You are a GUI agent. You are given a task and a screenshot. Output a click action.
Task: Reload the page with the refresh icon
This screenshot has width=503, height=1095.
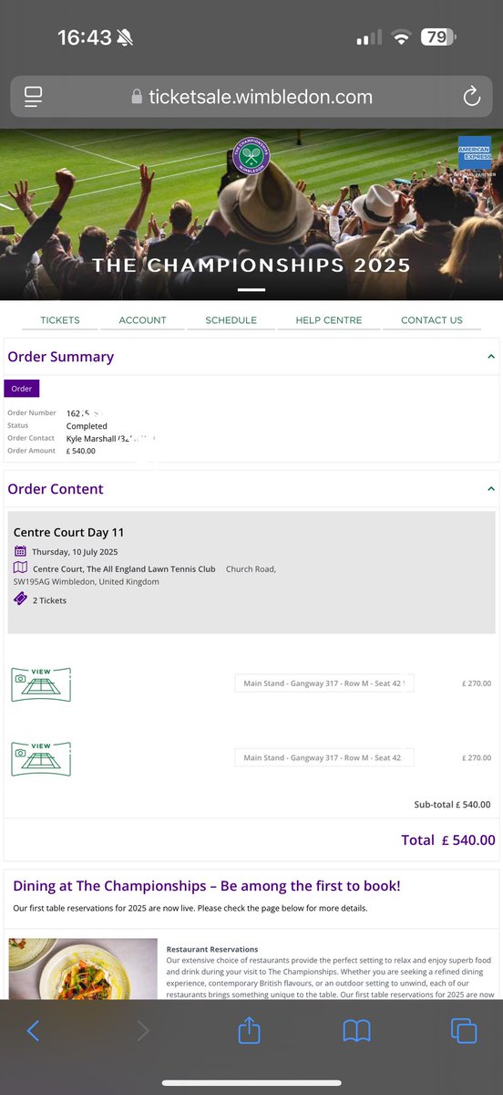click(x=471, y=96)
